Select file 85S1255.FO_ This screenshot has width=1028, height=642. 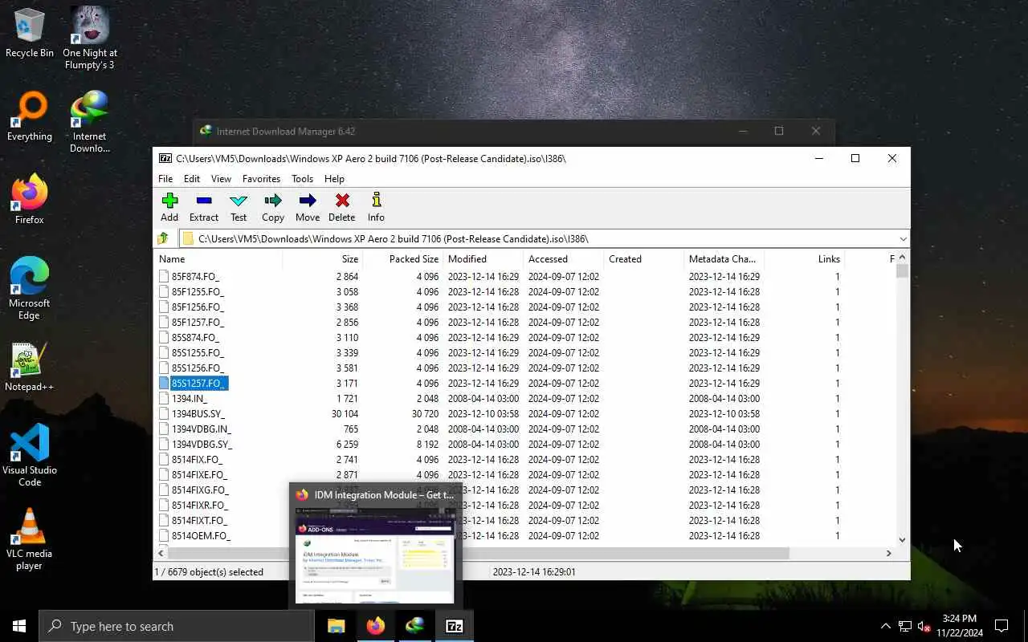[x=198, y=352]
